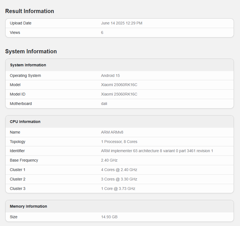Click the Model value Xiaomi 25060RK16C
The image size is (240, 226).
pyautogui.click(x=119, y=85)
